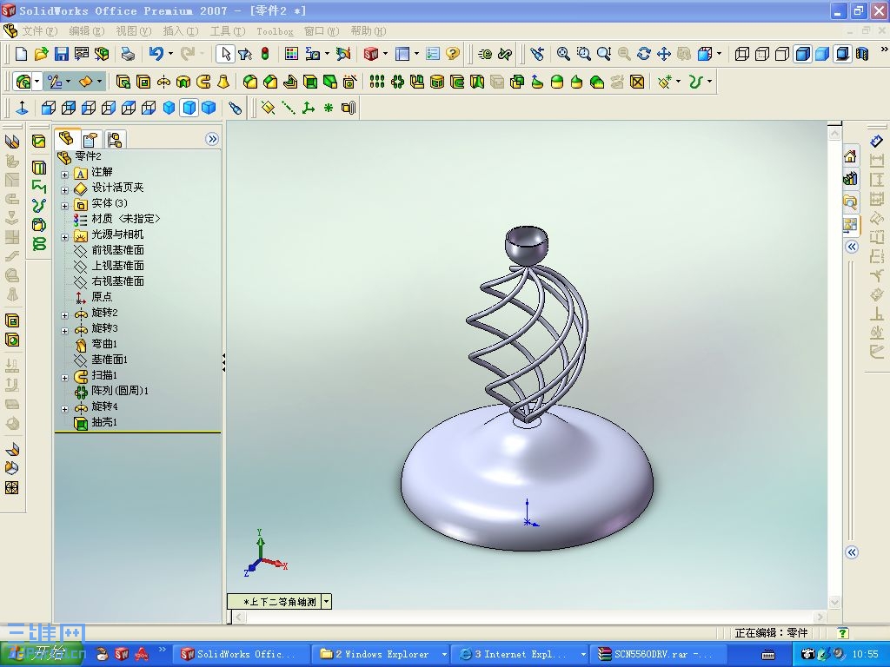Choose the Pan view tool

point(663,54)
